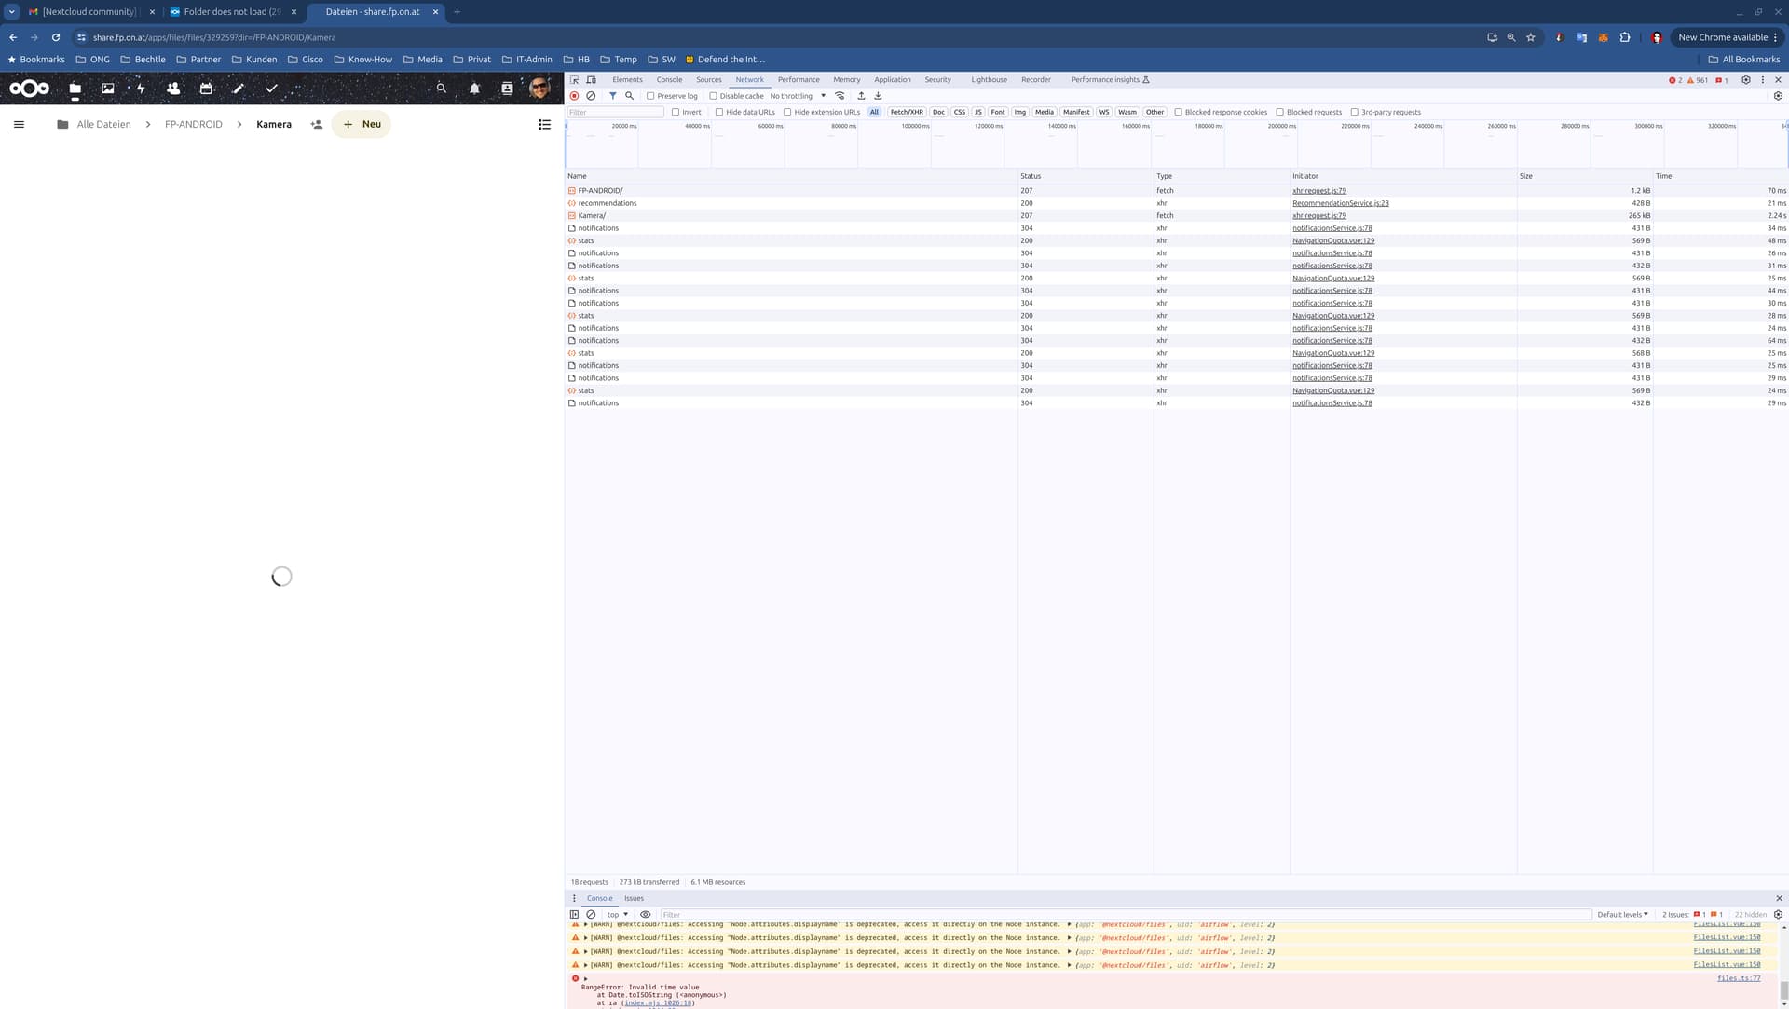This screenshot has height=1009, width=1789.
Task: Toggle the network filter funnel icon
Action: [x=612, y=96]
